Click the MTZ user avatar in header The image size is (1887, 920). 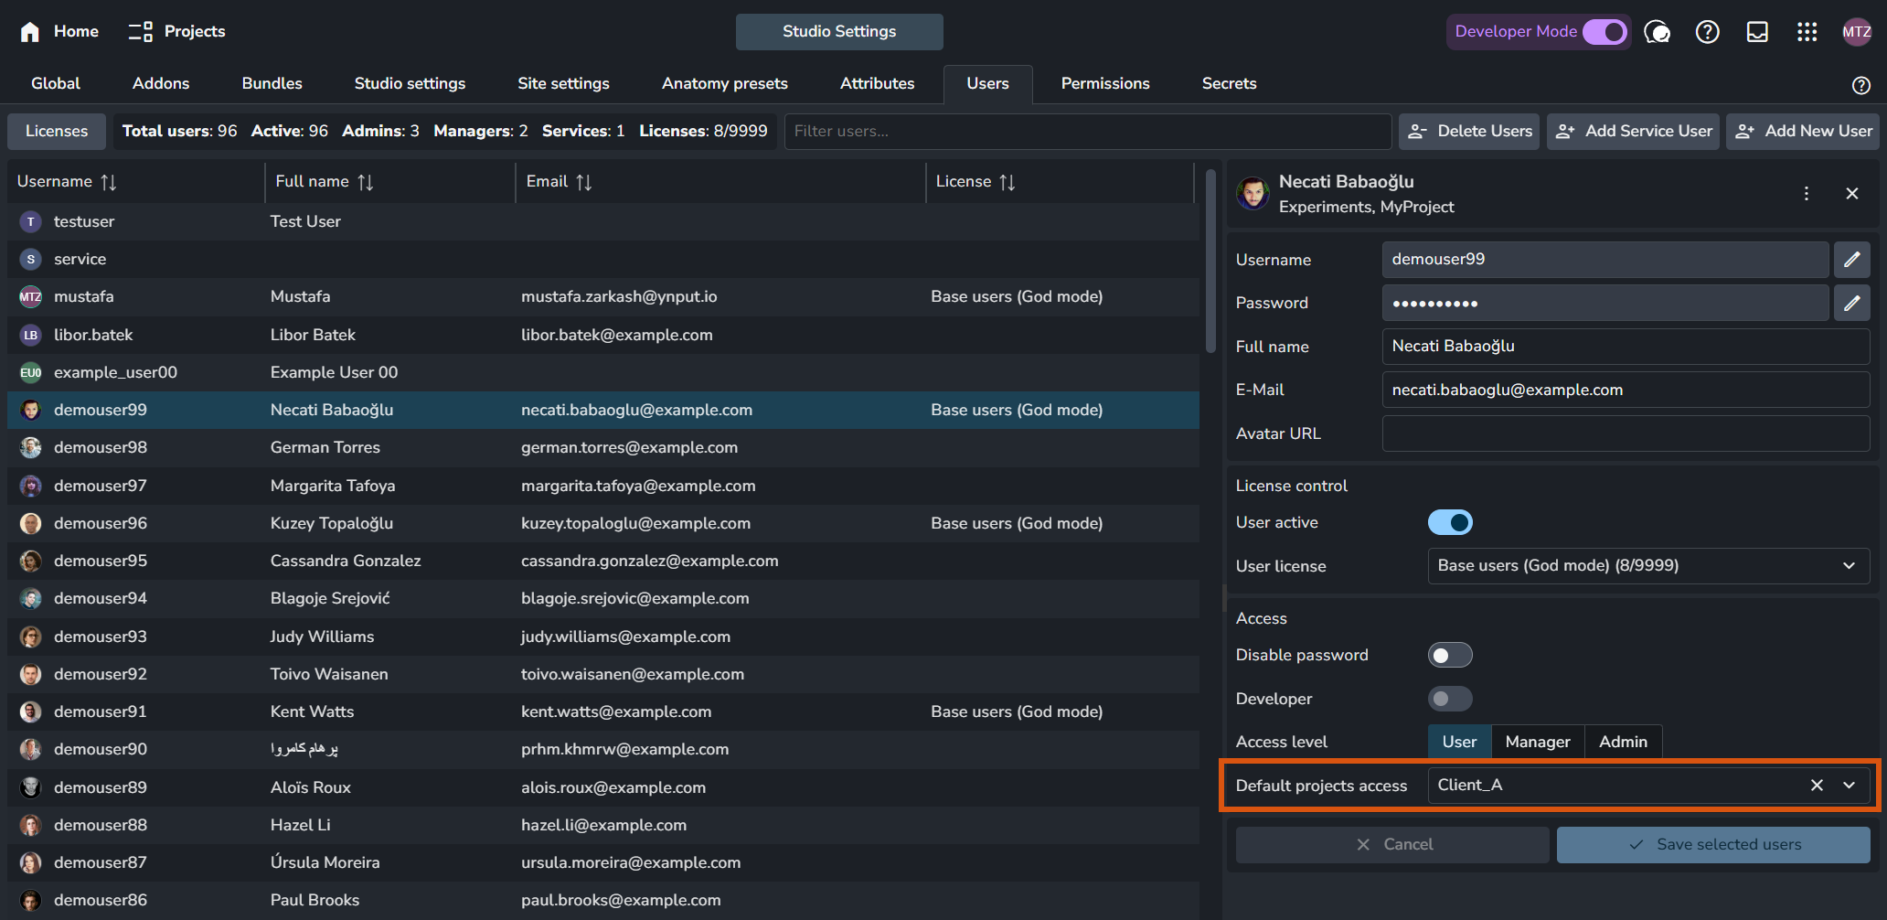point(1856,32)
